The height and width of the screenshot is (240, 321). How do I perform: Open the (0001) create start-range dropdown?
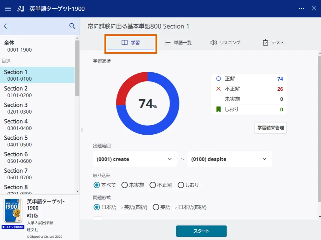coord(135,159)
